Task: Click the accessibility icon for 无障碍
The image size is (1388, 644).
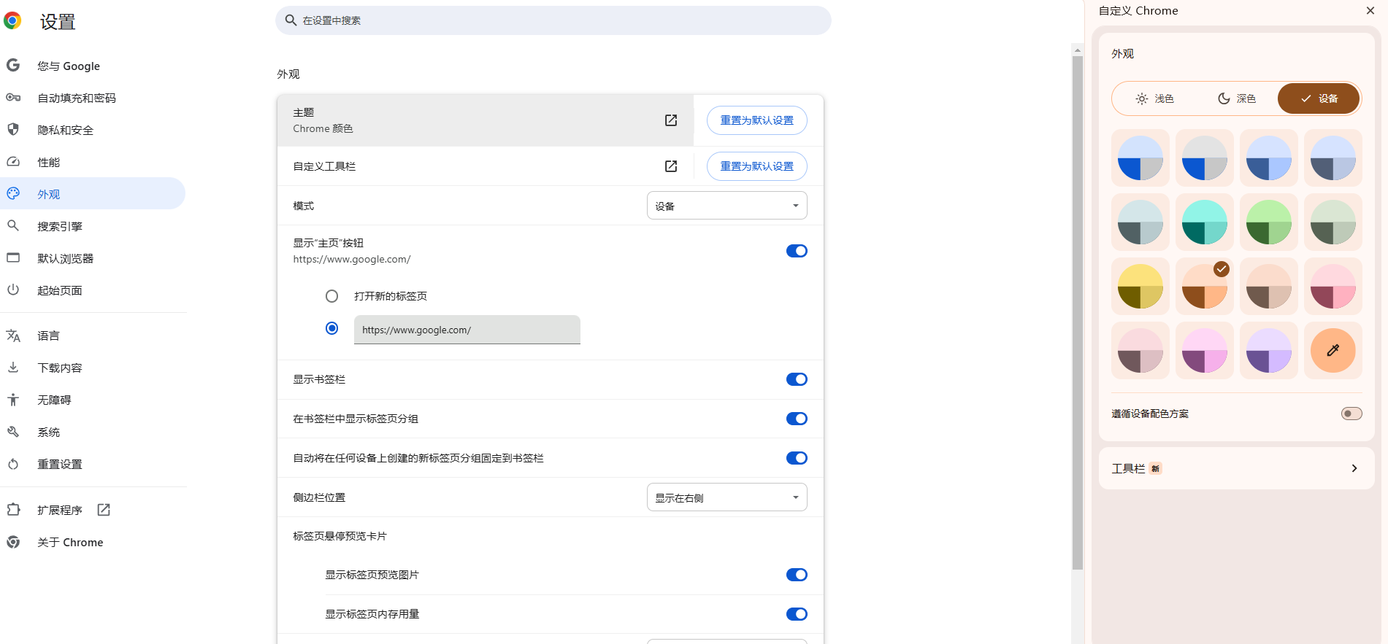Action: click(13, 400)
